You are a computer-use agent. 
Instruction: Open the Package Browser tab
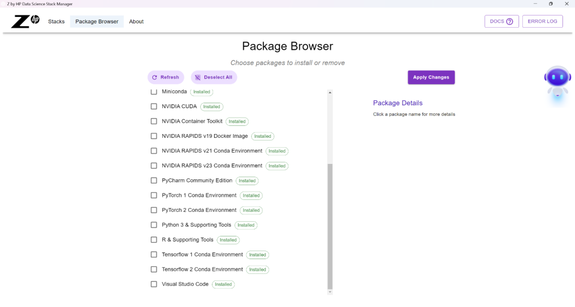pyautogui.click(x=97, y=22)
